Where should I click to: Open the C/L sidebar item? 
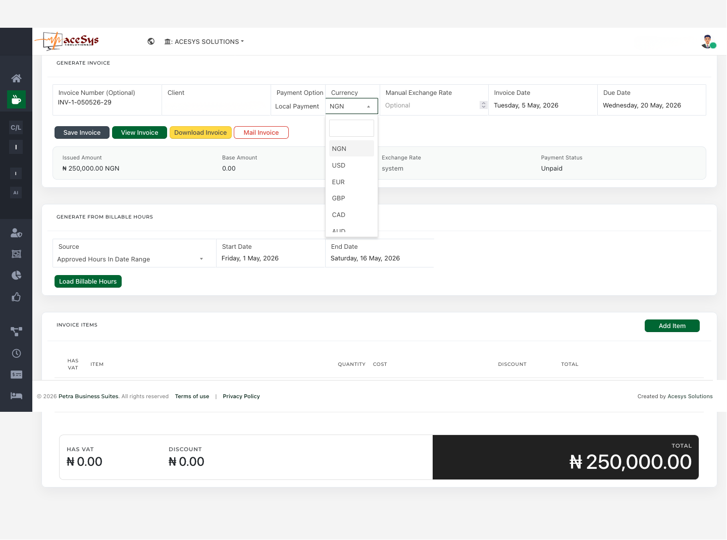(16, 128)
